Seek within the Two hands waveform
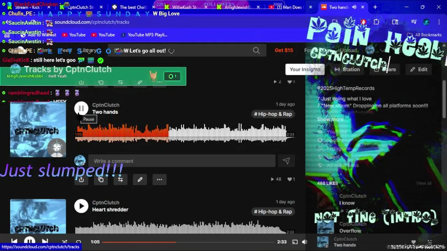 point(185,134)
